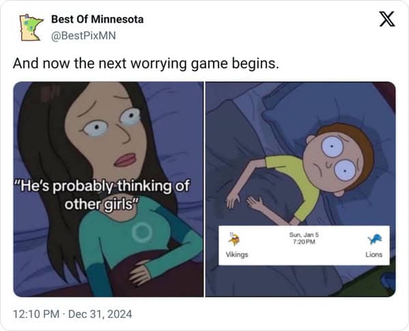409x331 pixels.
Task: Click the Vikings team name label
Action: (237, 254)
